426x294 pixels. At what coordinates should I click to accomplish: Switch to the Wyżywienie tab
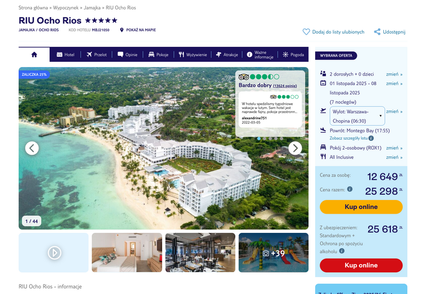pos(193,55)
